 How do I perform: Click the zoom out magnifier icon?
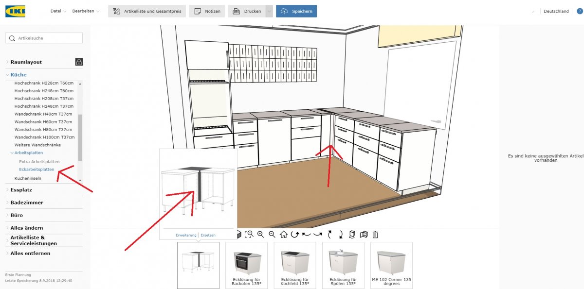272,234
